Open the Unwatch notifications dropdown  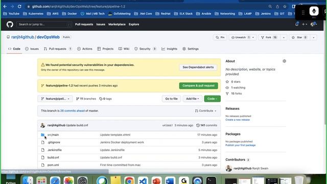click(x=243, y=37)
